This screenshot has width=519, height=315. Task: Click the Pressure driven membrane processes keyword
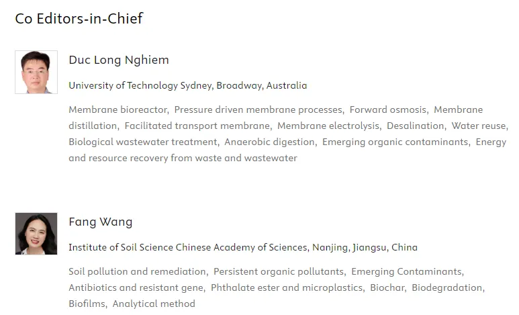point(258,109)
